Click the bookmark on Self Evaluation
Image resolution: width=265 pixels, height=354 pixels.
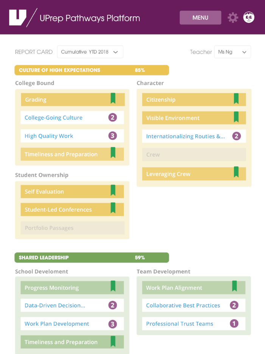point(113,190)
